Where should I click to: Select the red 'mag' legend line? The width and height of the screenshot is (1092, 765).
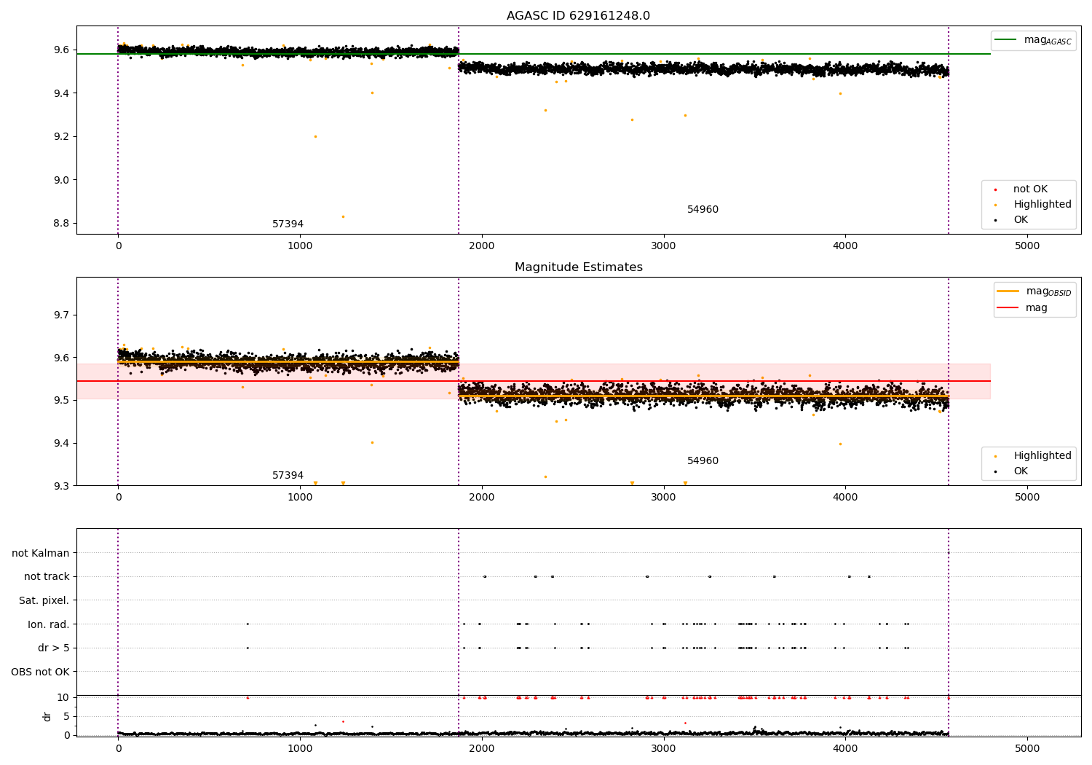point(1008,307)
